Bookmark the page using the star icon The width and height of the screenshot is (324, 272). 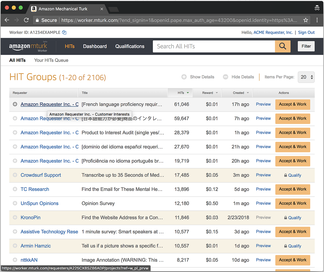[x=305, y=20]
